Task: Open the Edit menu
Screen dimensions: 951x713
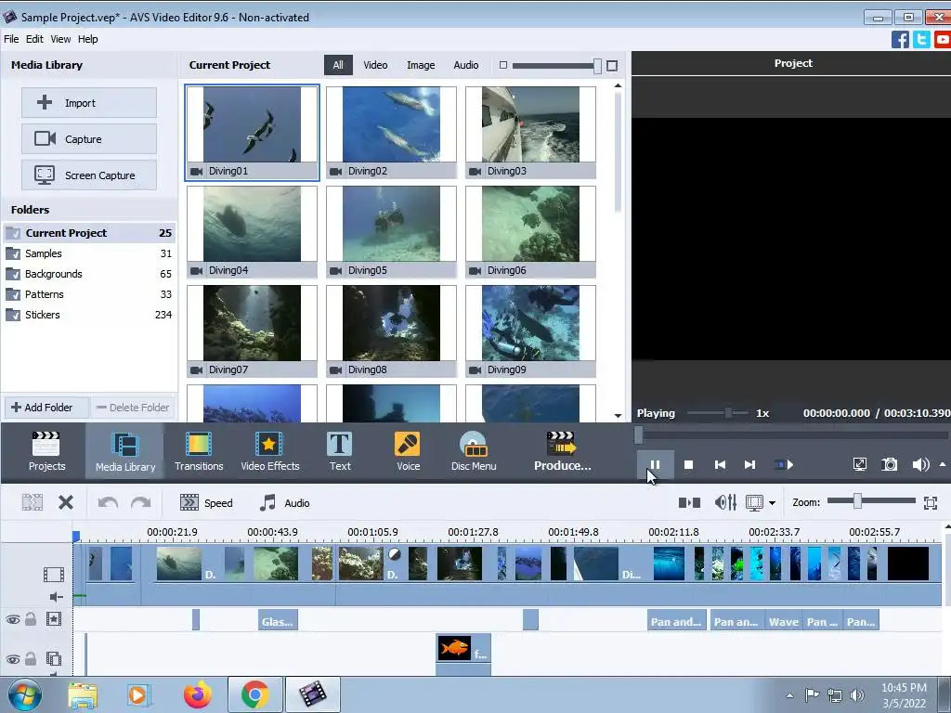Action: click(34, 39)
